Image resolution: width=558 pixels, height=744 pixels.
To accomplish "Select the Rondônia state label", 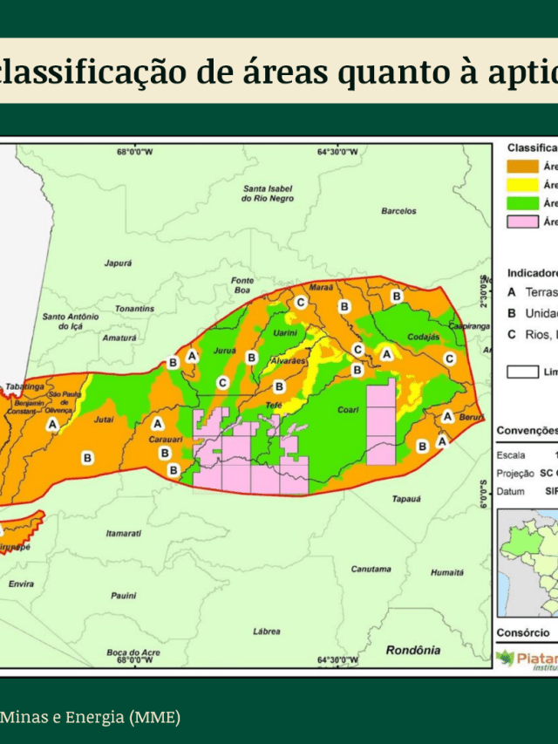I will (412, 650).
